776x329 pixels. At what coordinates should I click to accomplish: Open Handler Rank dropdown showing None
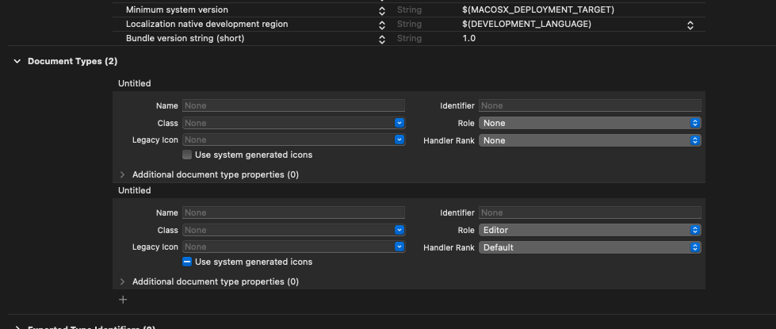(590, 140)
